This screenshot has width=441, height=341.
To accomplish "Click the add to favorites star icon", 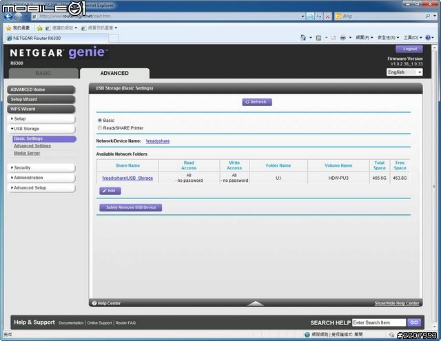I will pyautogui.click(x=40, y=28).
